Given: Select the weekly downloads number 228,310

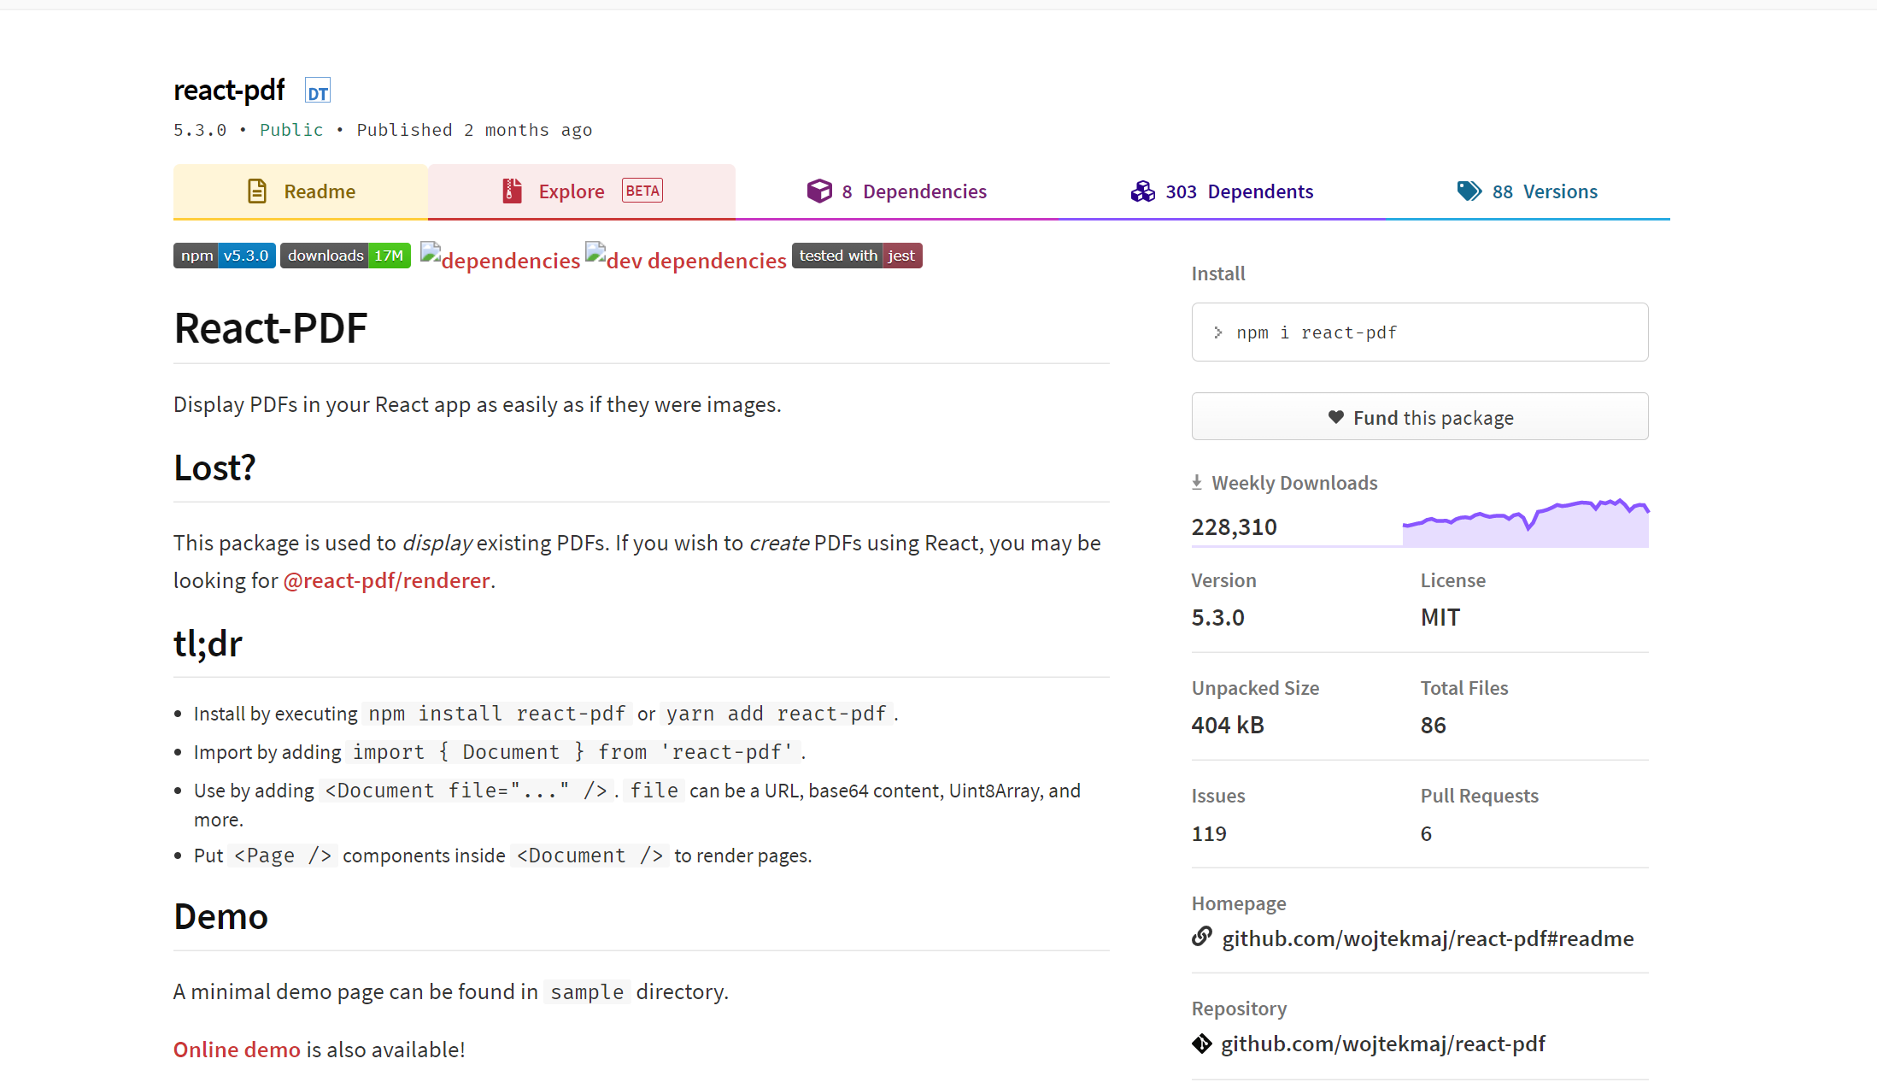Looking at the screenshot, I should pos(1234,526).
